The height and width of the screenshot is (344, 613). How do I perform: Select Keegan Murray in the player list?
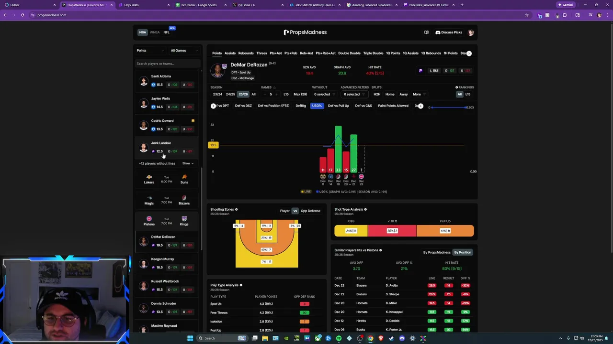167,263
